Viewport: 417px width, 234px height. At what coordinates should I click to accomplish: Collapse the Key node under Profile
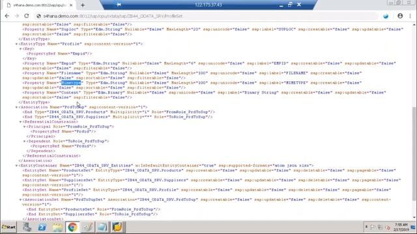tap(20, 49)
